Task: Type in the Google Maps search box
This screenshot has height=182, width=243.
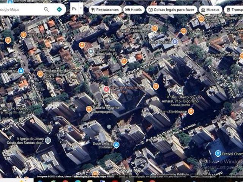Action: (x=19, y=9)
